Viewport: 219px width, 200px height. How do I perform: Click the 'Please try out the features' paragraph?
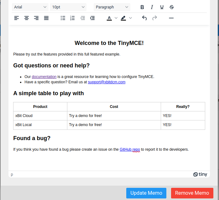click(67, 54)
